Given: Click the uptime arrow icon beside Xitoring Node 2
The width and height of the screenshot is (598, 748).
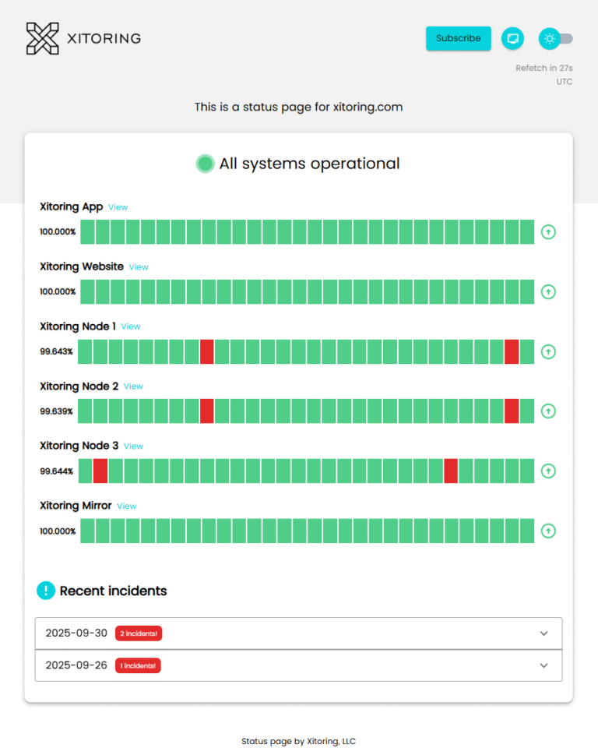Looking at the screenshot, I should 548,411.
